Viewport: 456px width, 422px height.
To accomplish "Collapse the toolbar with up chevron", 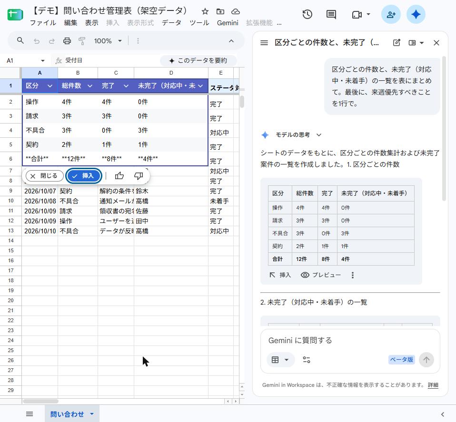I will pos(231,41).
